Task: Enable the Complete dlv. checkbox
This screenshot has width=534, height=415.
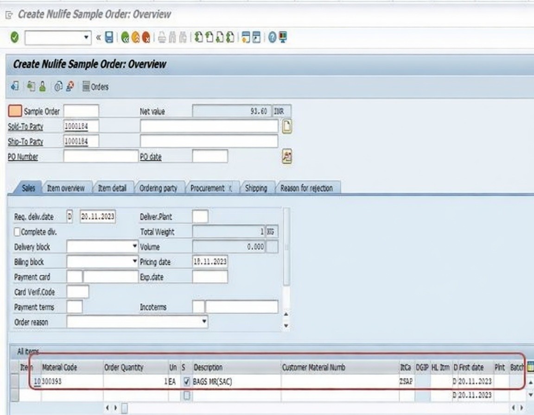Action: 18,232
